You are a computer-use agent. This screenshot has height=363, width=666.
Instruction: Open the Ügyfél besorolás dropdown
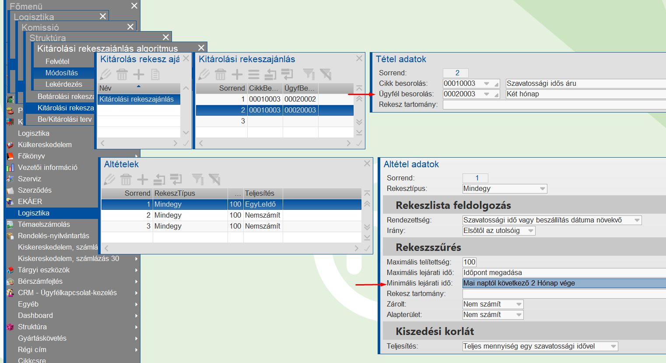487,94
